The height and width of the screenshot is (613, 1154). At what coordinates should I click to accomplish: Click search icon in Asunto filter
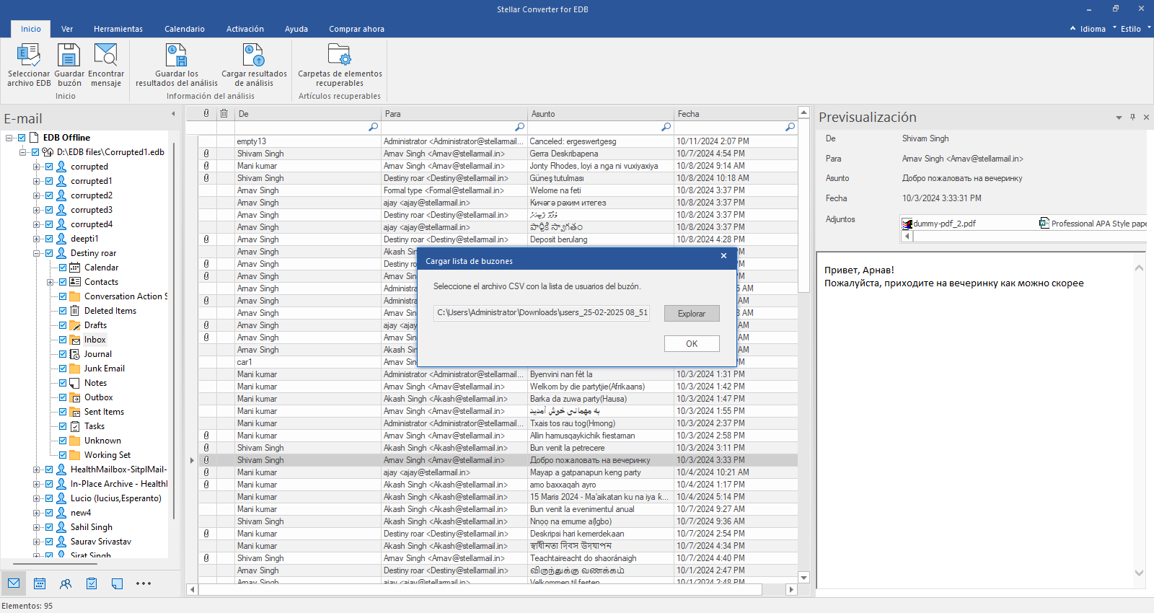pos(666,127)
